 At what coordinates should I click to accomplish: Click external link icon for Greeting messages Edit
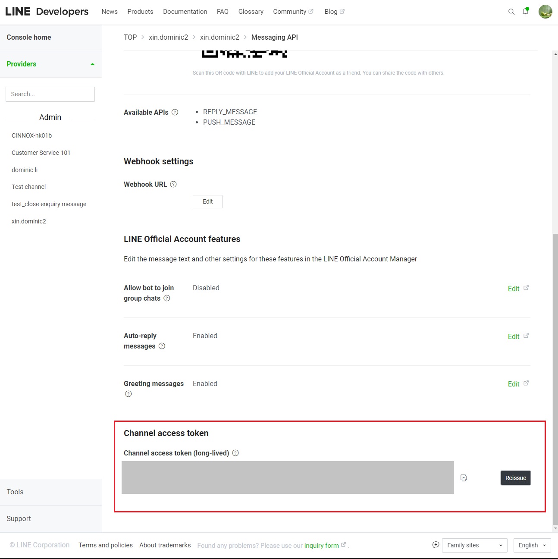coord(526,383)
